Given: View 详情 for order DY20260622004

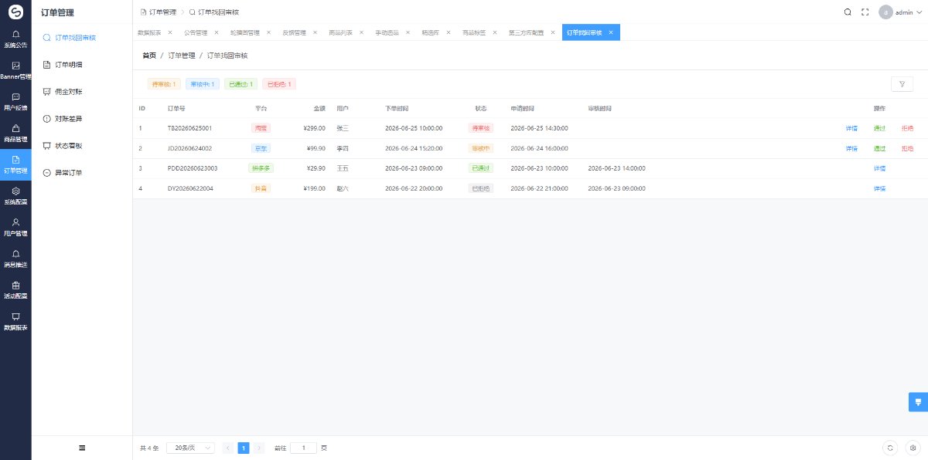Looking at the screenshot, I should [x=879, y=188].
